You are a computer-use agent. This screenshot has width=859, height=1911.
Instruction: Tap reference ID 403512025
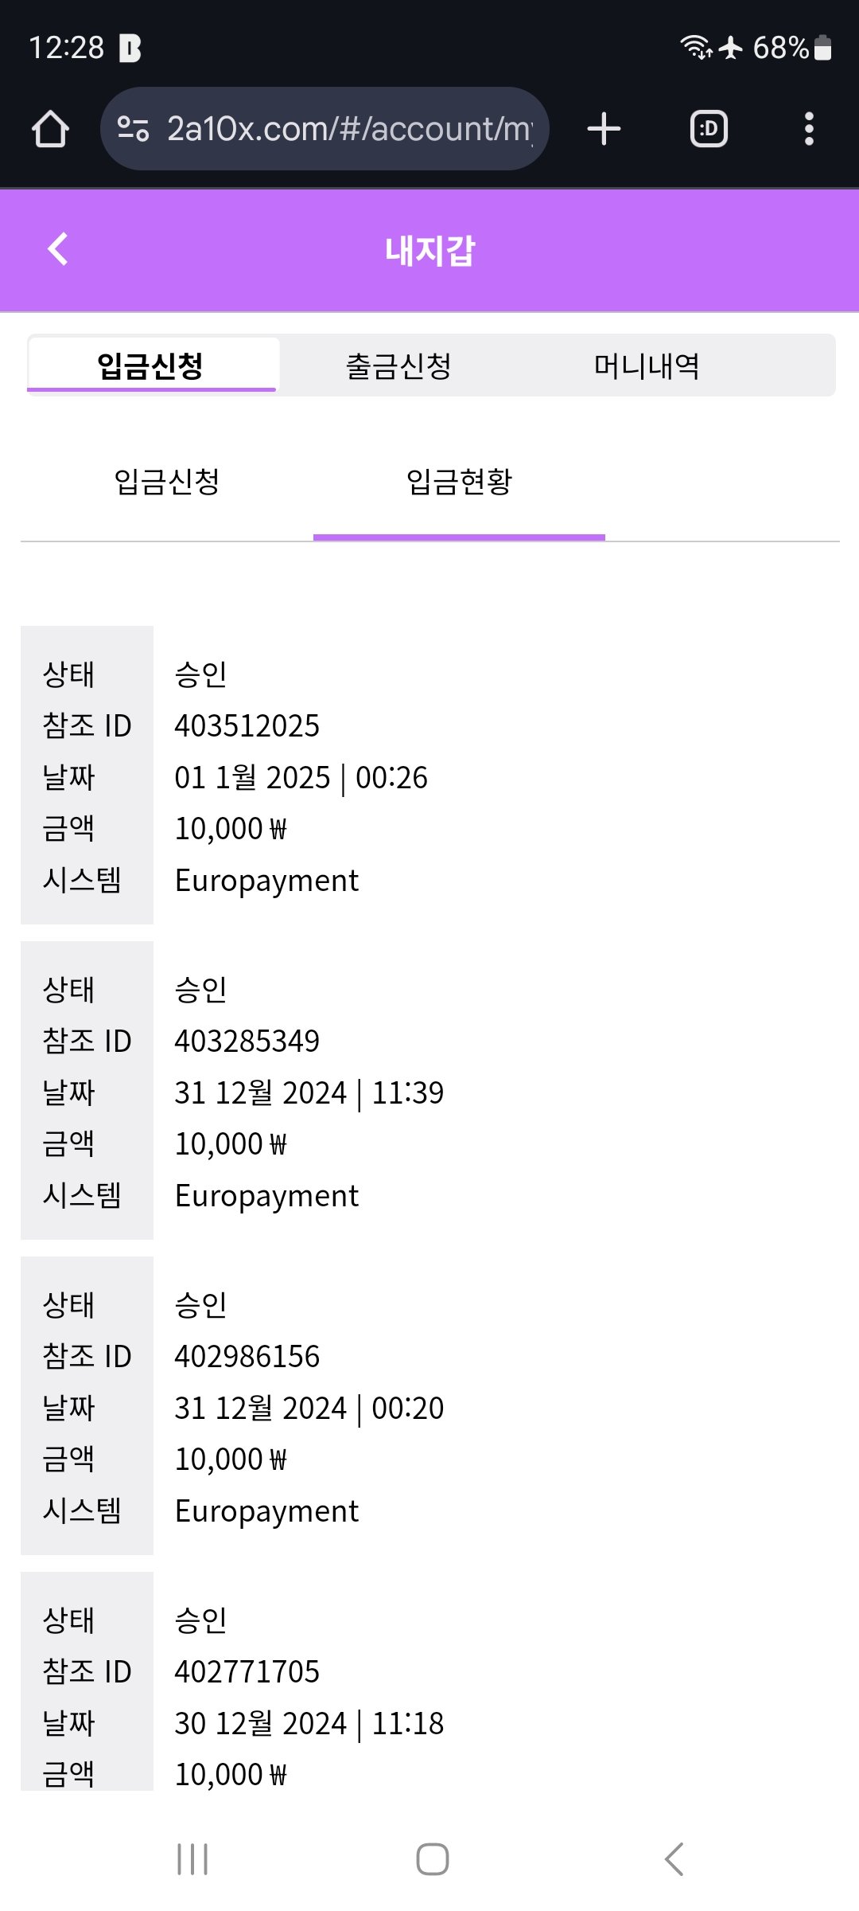pyautogui.click(x=247, y=726)
